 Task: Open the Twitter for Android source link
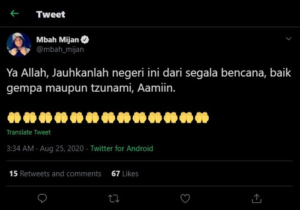[x=122, y=149]
